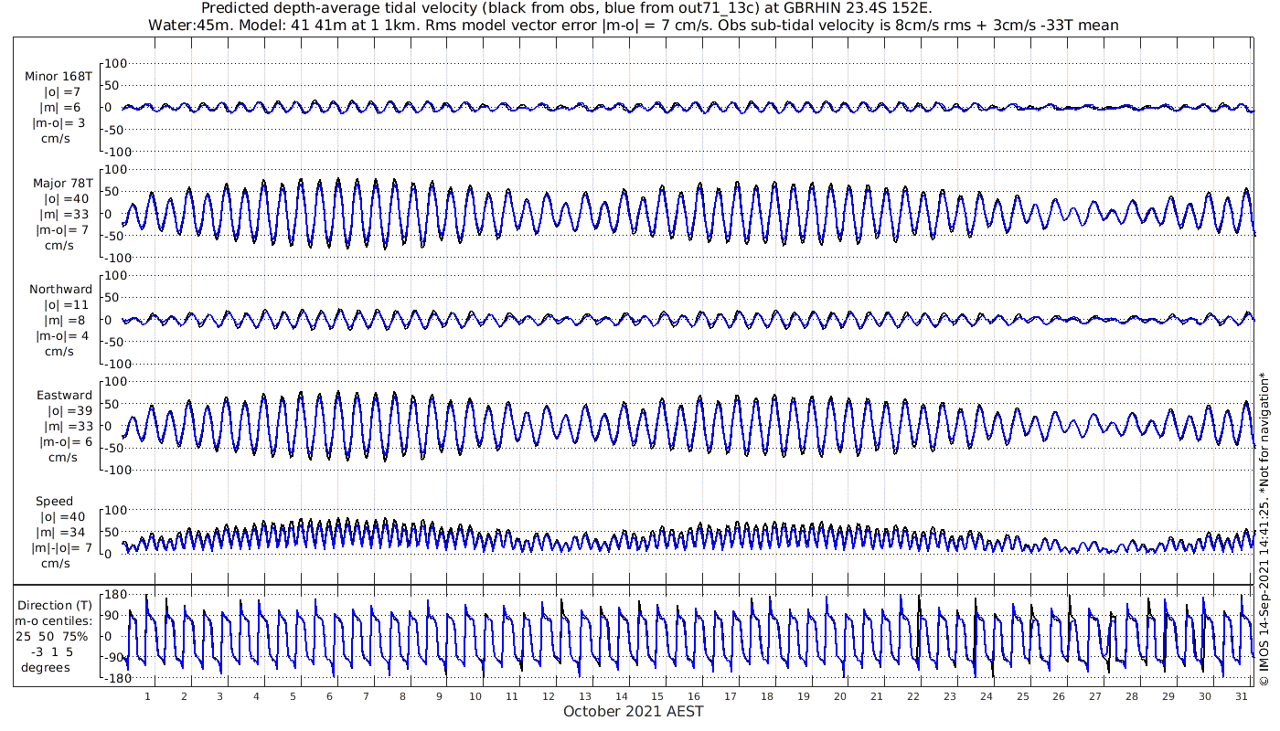Click '|o| =40' under Speed
The height and width of the screenshot is (731, 1280).
(62, 517)
